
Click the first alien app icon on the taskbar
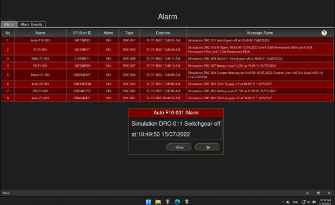coord(167,202)
